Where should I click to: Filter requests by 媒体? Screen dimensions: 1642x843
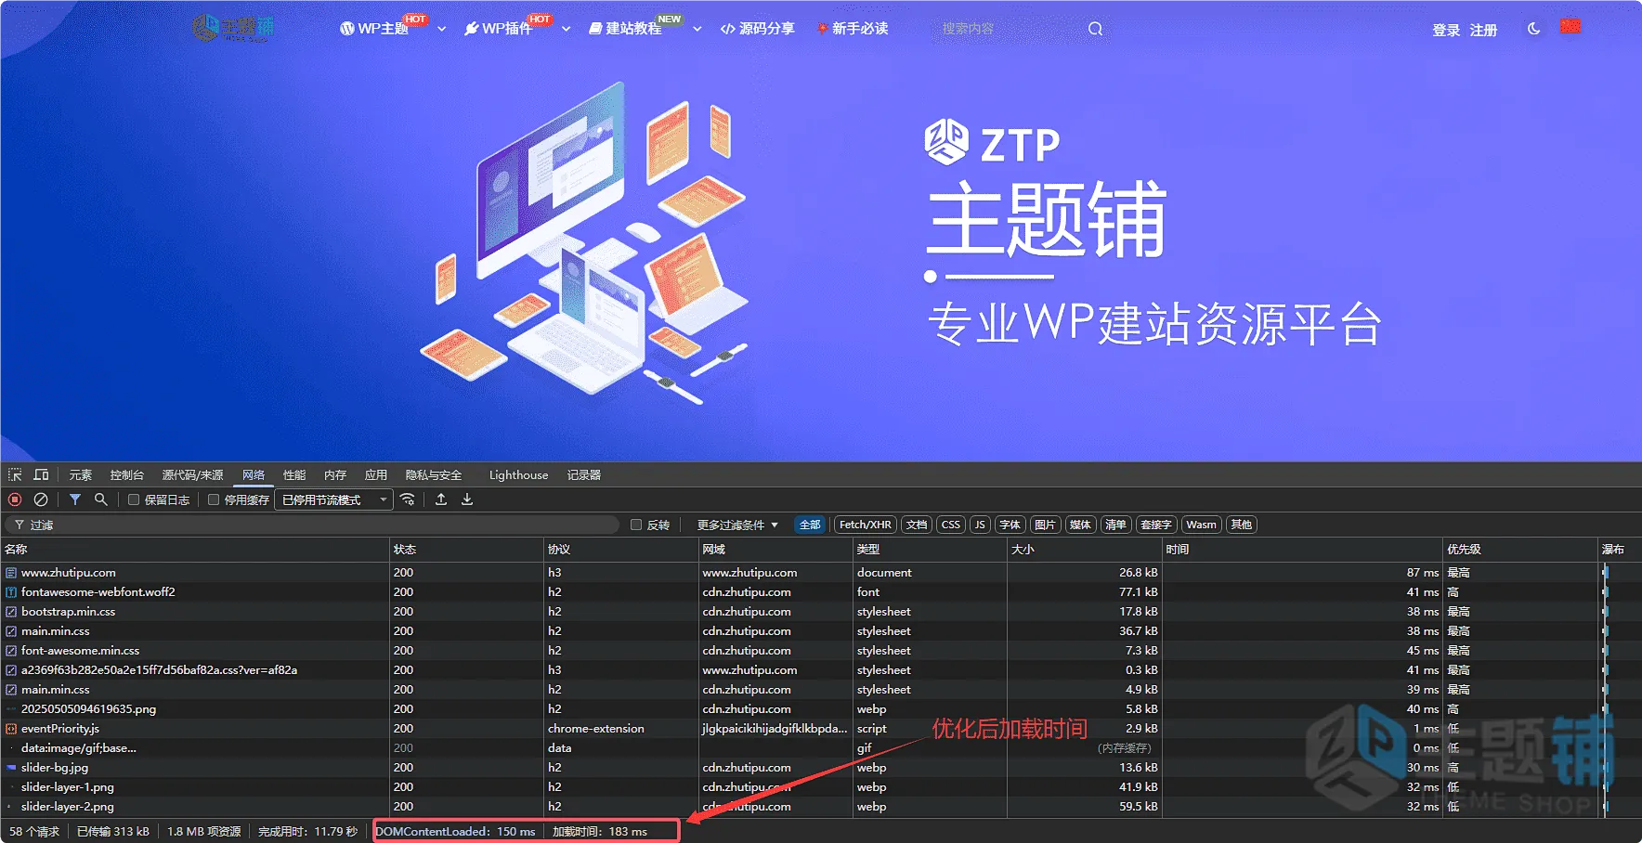1080,525
